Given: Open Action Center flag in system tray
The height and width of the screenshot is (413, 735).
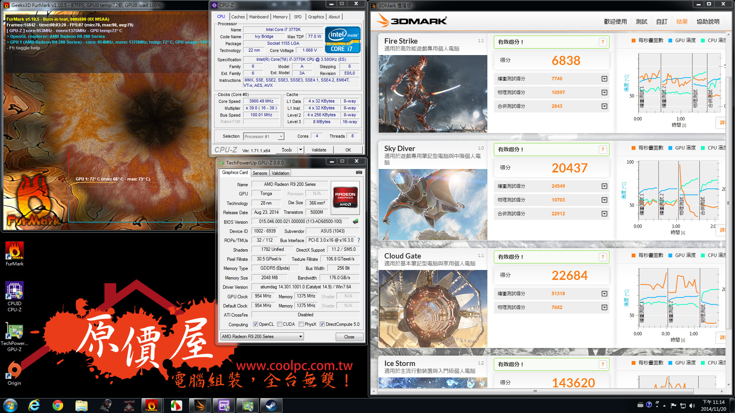Looking at the screenshot, I should [x=673, y=405].
